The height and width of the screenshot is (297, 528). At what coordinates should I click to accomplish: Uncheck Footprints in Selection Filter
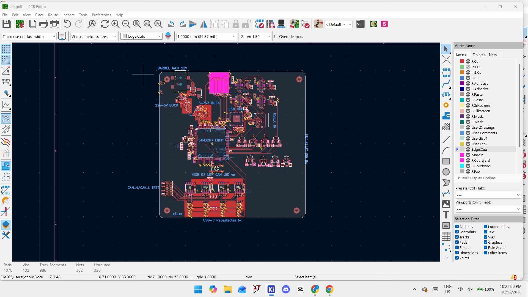tap(457, 232)
